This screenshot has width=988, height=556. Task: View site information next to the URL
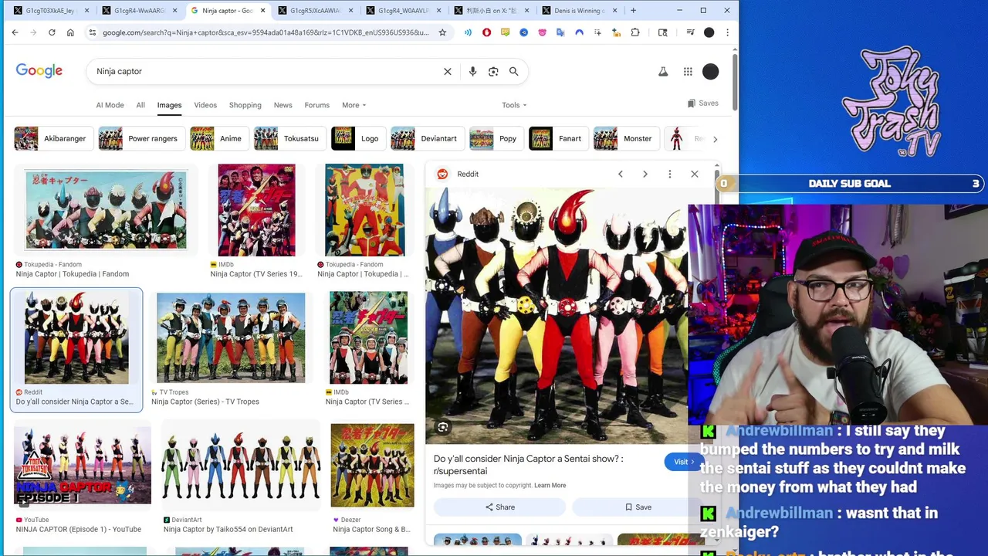[x=92, y=32]
